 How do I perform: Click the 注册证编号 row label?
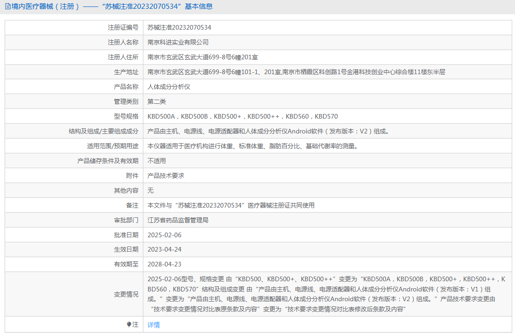coord(123,27)
